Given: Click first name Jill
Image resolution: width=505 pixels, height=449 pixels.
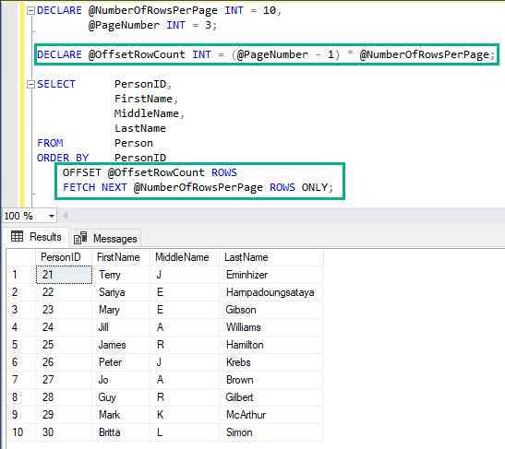Looking at the screenshot, I should tap(103, 327).
